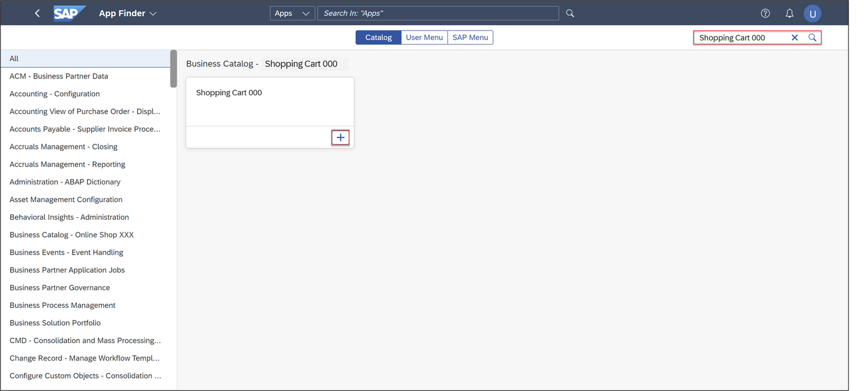The image size is (864, 391).
Task: Go back using the back arrow
Action: 37,13
